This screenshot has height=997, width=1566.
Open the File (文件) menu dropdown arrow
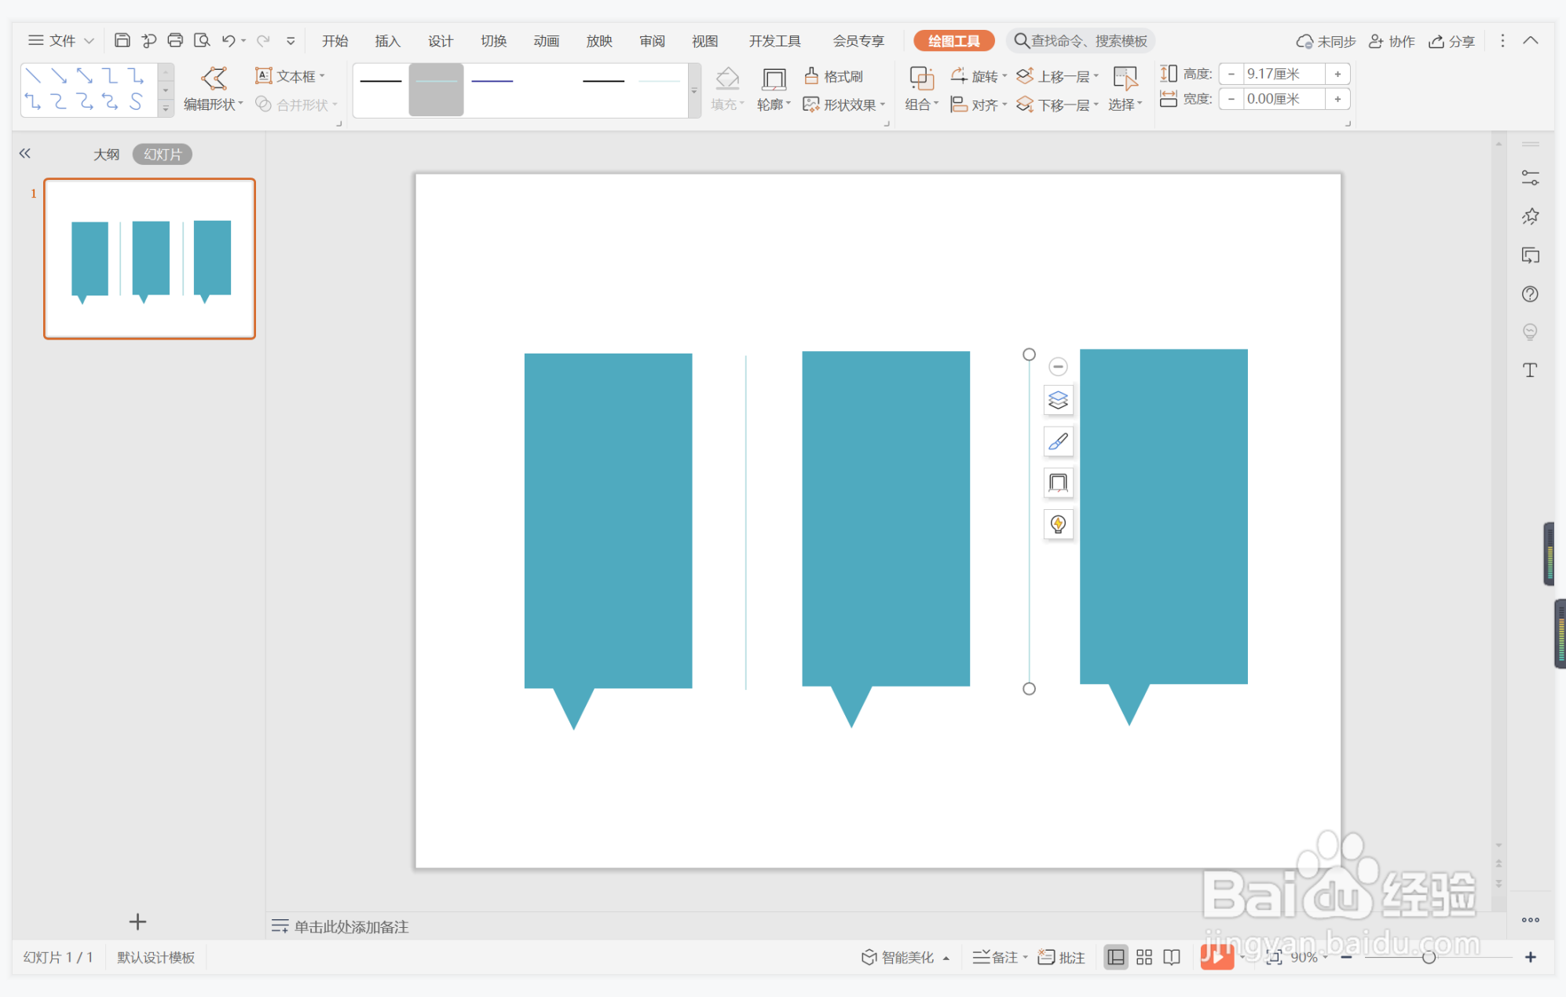click(x=89, y=41)
